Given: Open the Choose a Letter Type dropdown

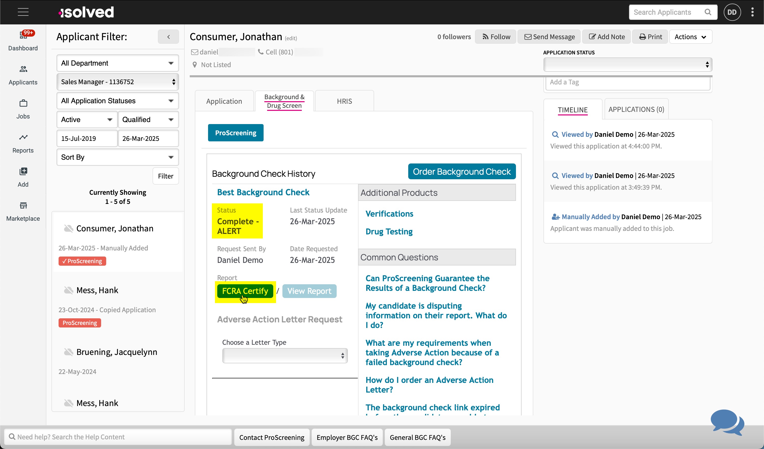Looking at the screenshot, I should point(285,355).
